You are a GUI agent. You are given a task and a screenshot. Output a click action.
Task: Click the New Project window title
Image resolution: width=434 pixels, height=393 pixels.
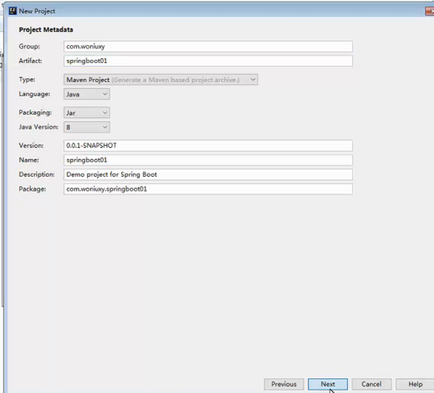(x=37, y=11)
